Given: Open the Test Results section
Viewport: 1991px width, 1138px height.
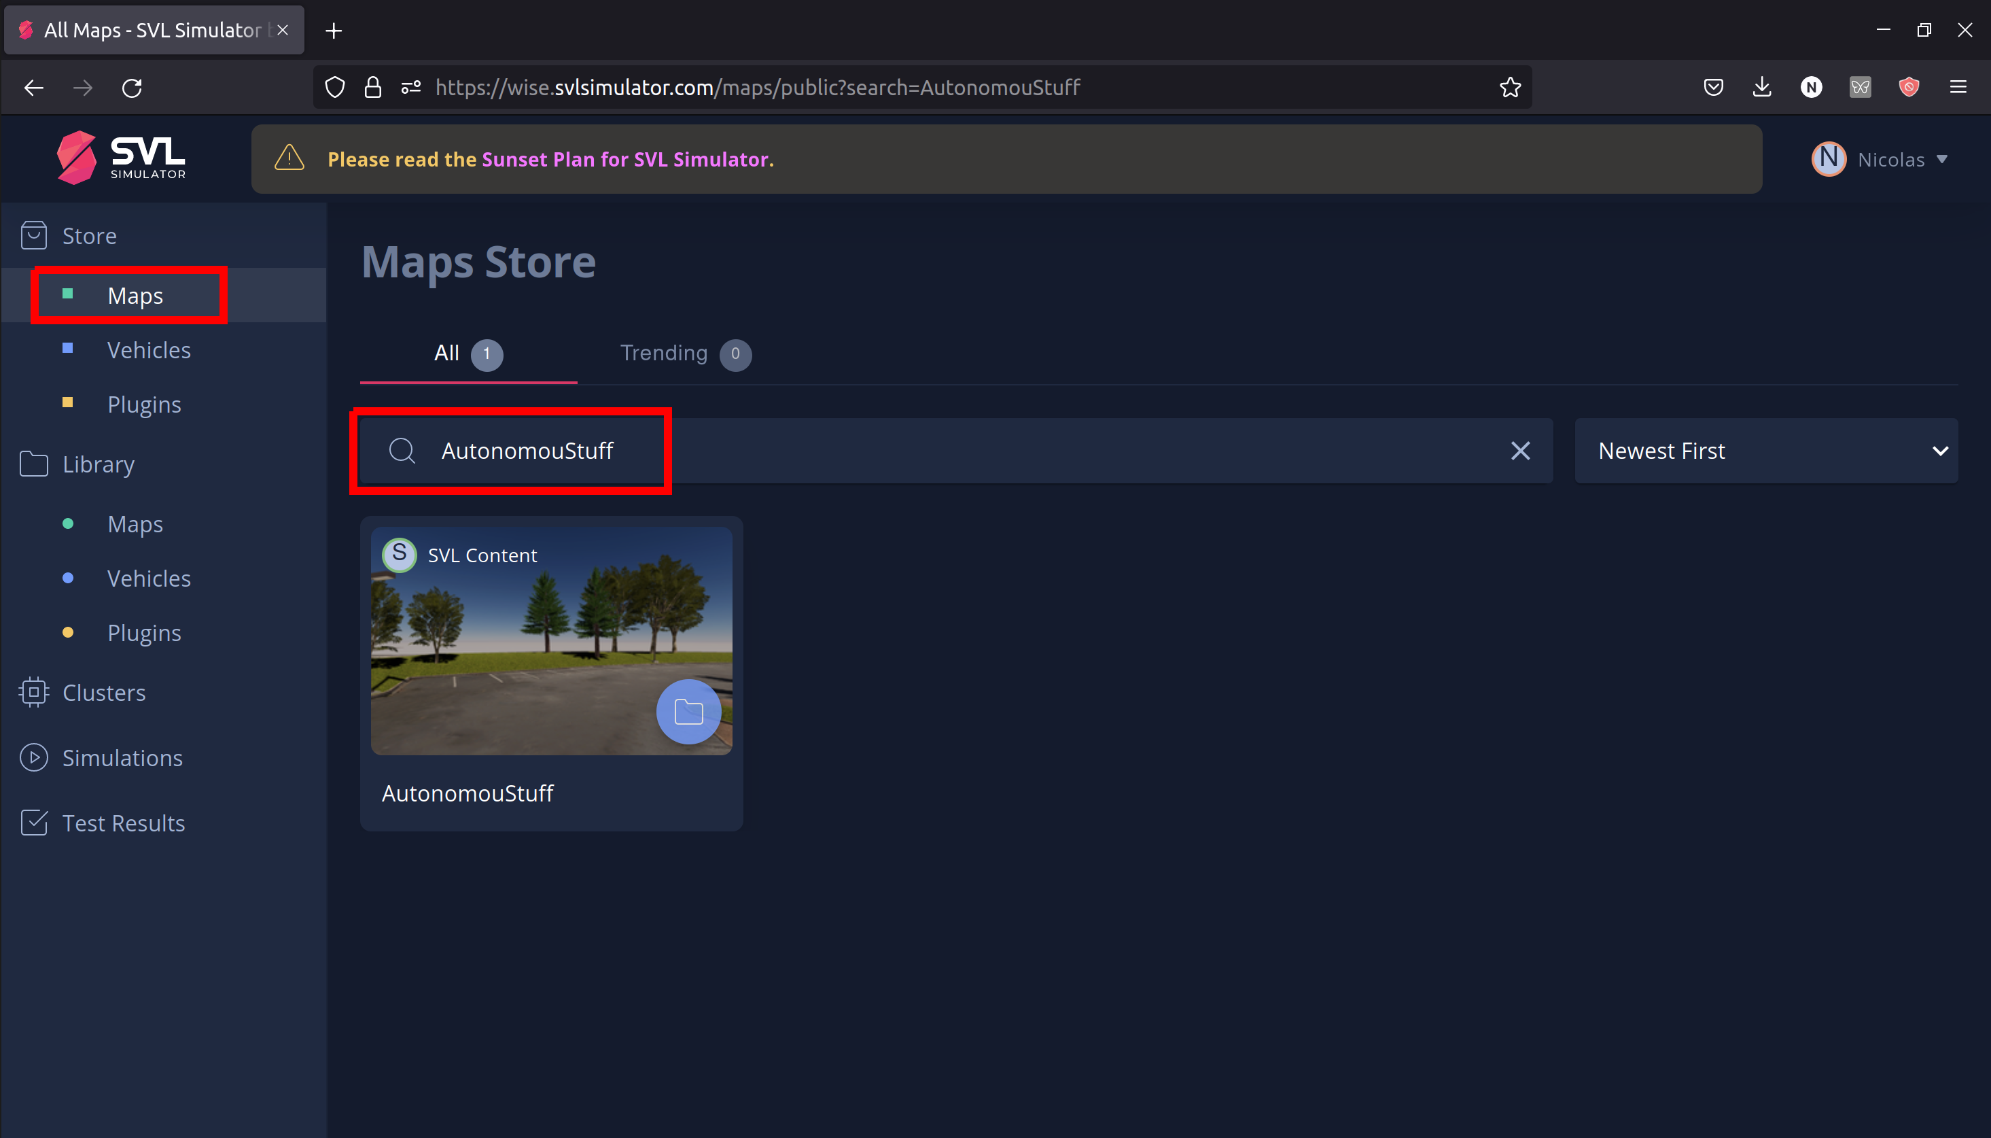Looking at the screenshot, I should (124, 823).
